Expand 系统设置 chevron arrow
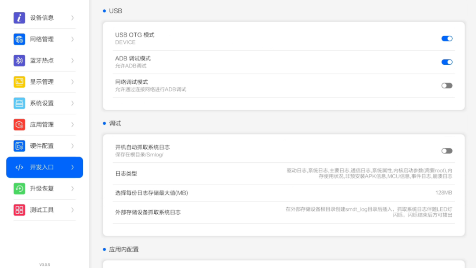Screen dimensions: 476x268 point(73,103)
